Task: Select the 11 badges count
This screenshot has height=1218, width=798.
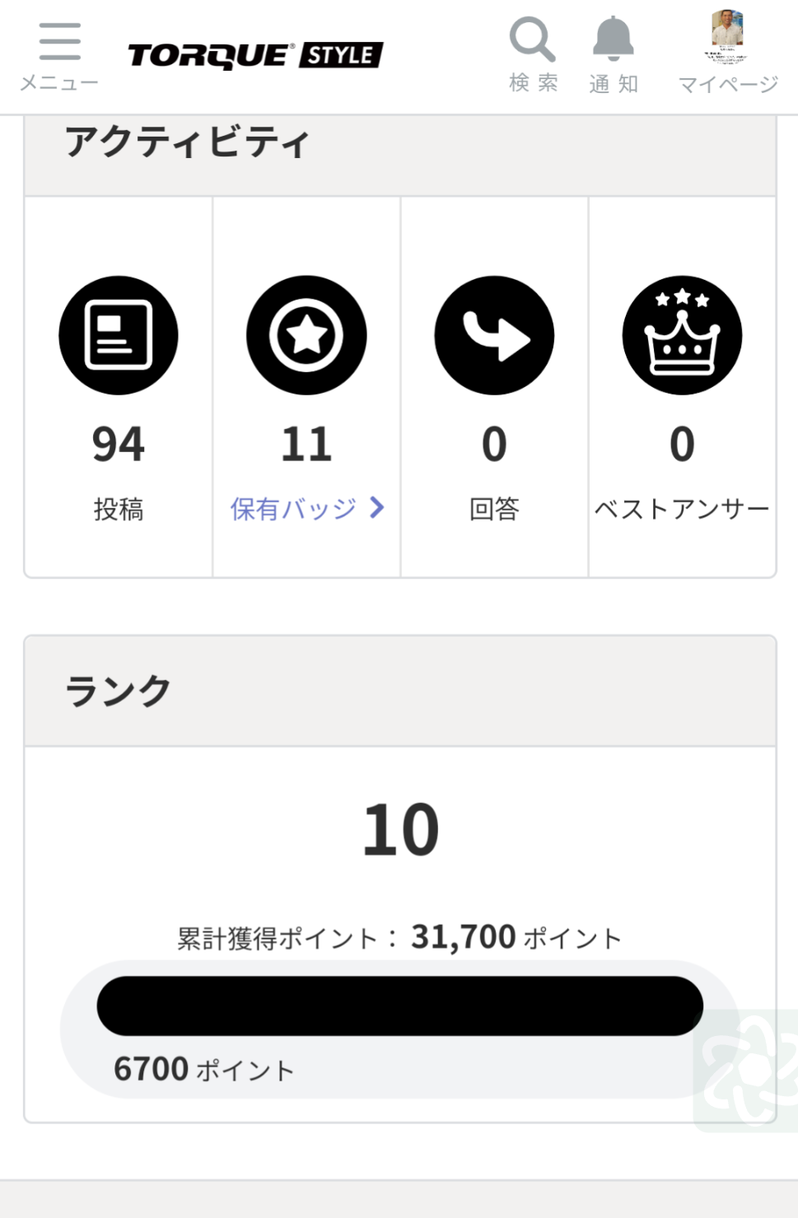Action: click(x=306, y=445)
